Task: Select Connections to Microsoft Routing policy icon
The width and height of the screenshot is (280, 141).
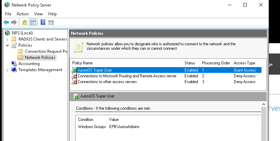Action: coord(75,76)
